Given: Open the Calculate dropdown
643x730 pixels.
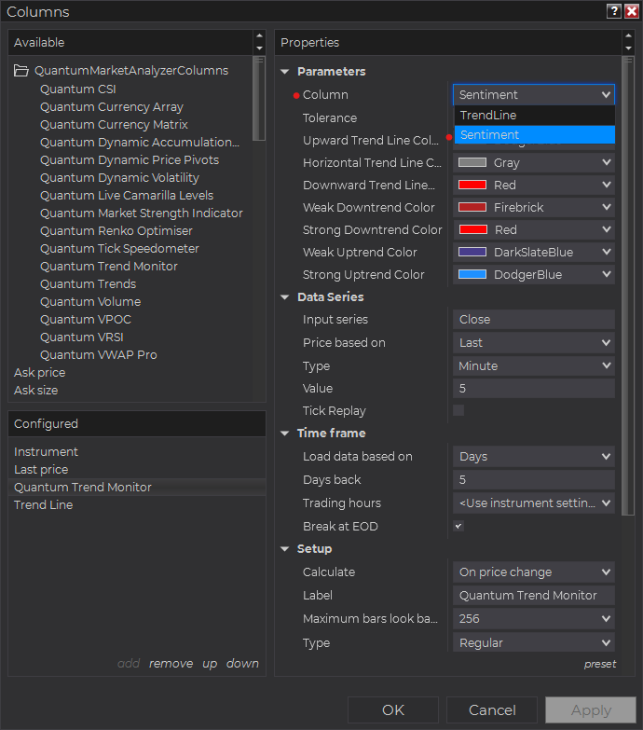Looking at the screenshot, I should [534, 572].
